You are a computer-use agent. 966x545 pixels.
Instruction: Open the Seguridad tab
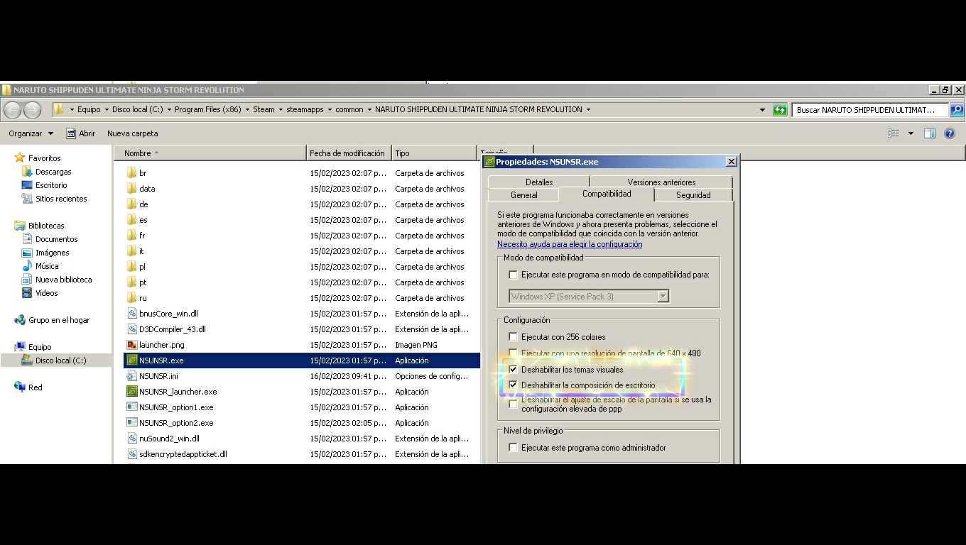(x=693, y=195)
